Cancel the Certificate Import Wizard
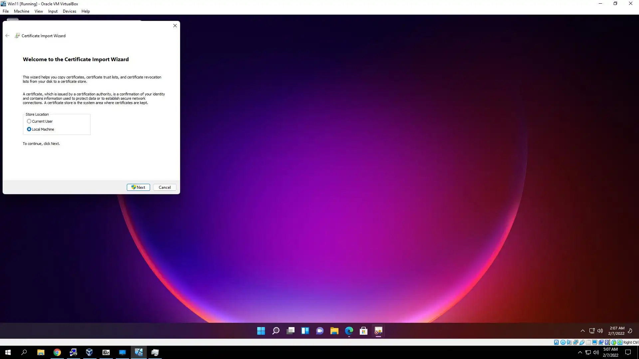This screenshot has width=639, height=359. click(164, 187)
